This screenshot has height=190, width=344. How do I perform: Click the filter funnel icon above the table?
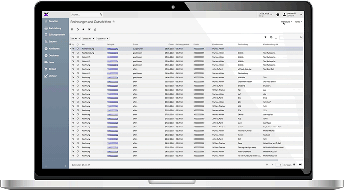pos(265,37)
